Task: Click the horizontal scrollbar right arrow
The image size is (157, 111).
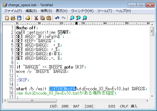Action: coord(147,101)
